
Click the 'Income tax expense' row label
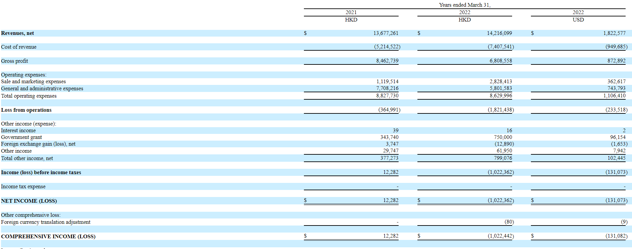pos(23,187)
